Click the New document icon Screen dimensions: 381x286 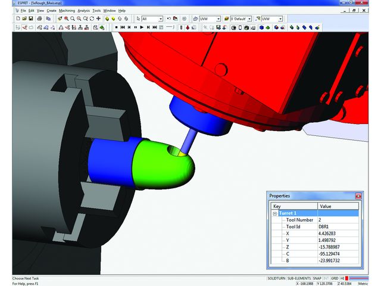[18, 19]
